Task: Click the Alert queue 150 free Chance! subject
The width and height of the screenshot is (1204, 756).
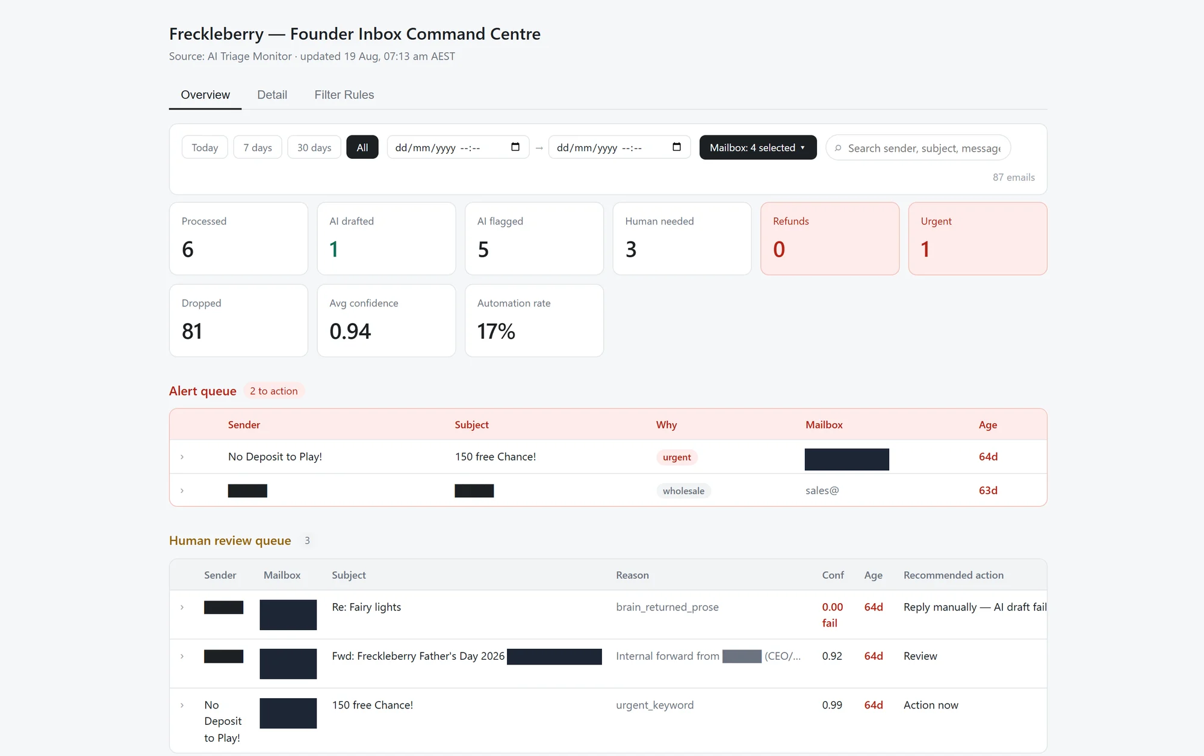Action: point(495,457)
